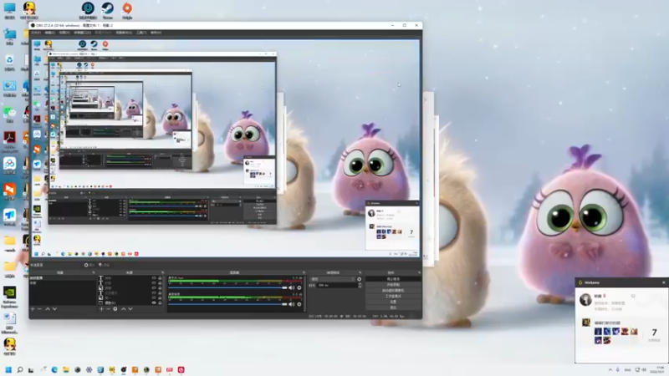This screenshot has height=376, width=669.
Task: Click 退出 (Exit) button in Controls
Action: (x=393, y=307)
